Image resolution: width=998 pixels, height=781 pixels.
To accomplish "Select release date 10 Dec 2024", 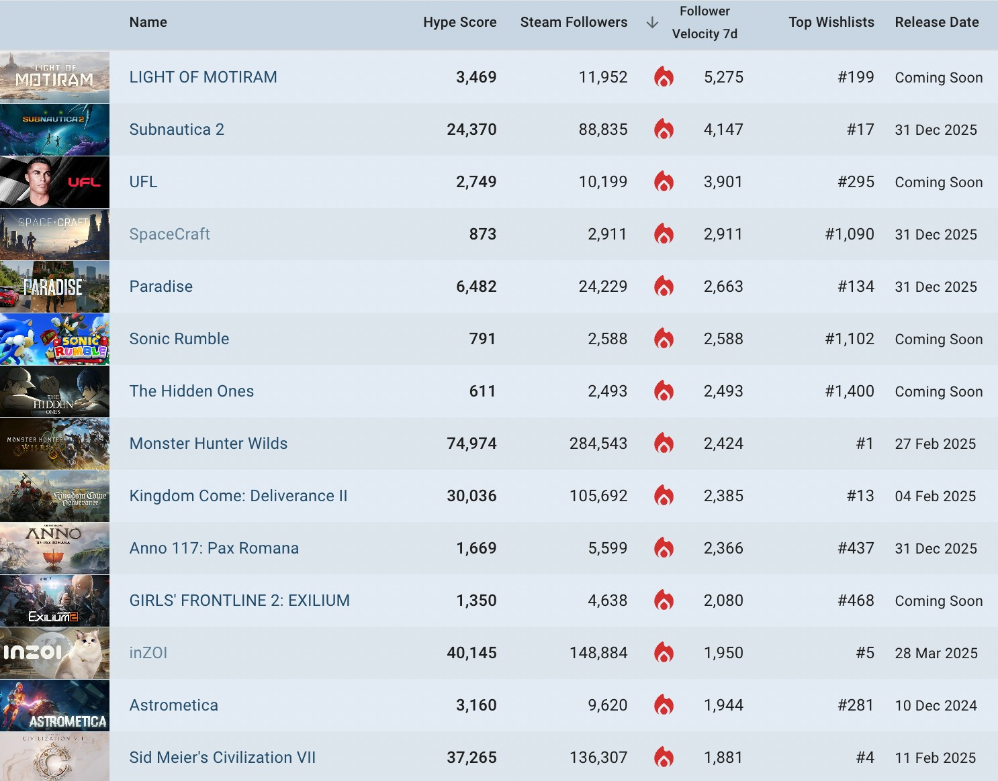I will [936, 705].
